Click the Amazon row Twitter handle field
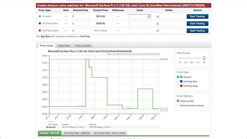 (170, 16)
